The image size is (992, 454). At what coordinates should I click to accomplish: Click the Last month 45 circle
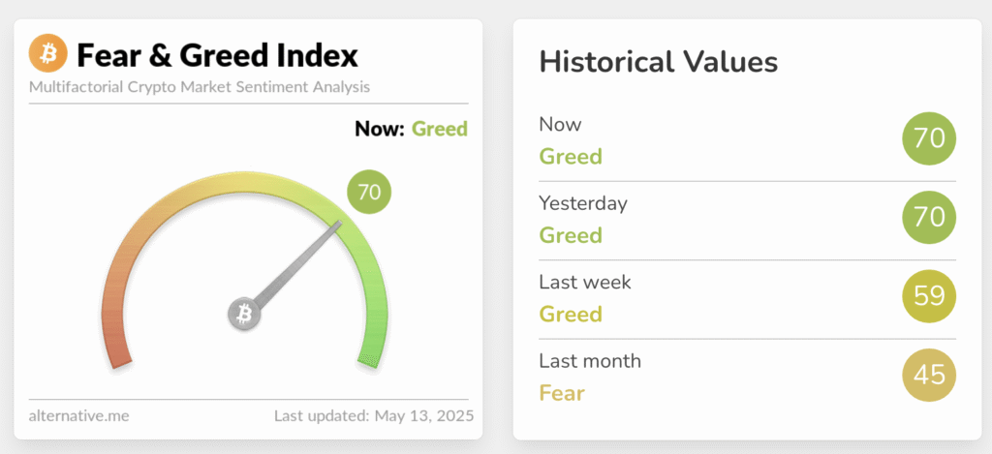929,375
